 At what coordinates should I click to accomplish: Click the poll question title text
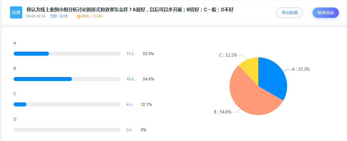coord(130,10)
